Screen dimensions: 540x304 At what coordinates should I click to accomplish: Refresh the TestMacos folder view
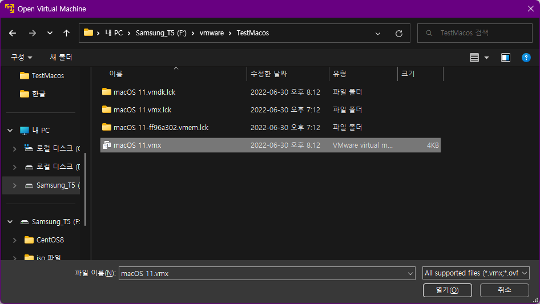[399, 34]
